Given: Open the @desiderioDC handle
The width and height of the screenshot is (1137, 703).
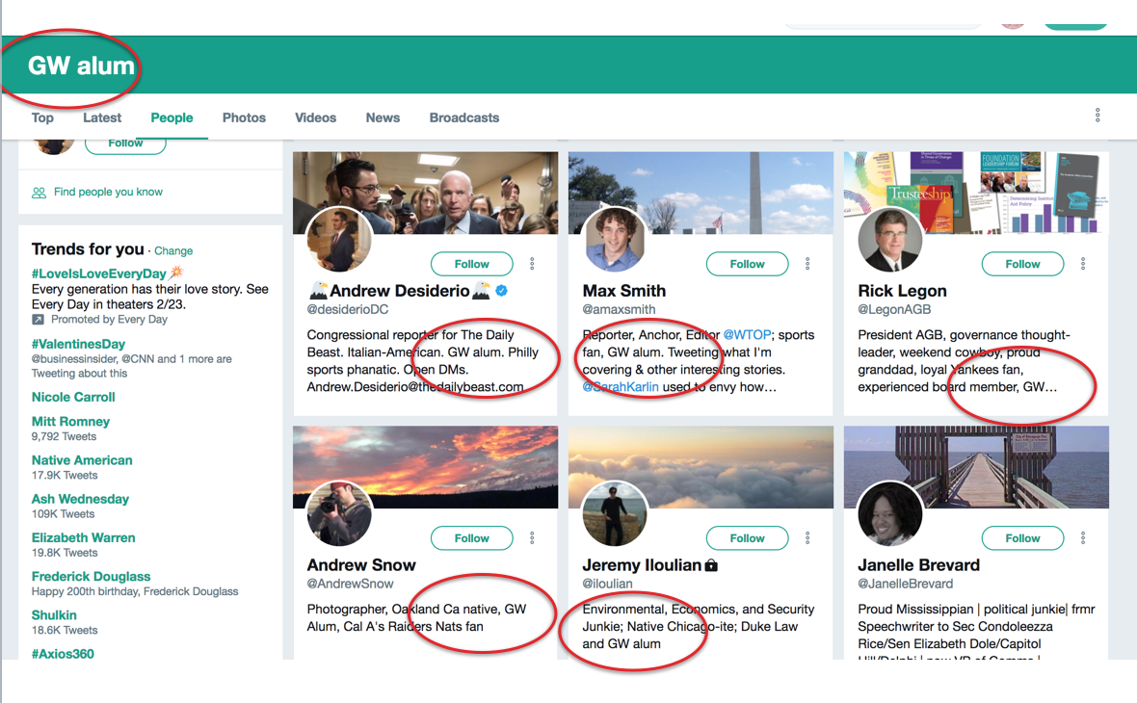Looking at the screenshot, I should coord(347,309).
